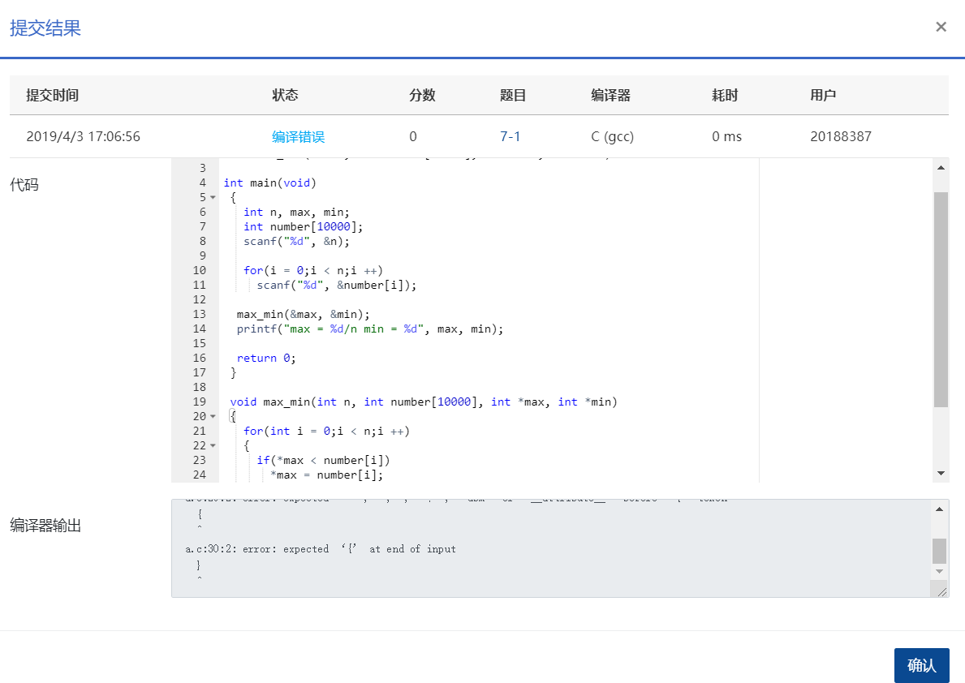Click the code panel scroll up arrow
Screen dimensions: 965x683
[941, 167]
